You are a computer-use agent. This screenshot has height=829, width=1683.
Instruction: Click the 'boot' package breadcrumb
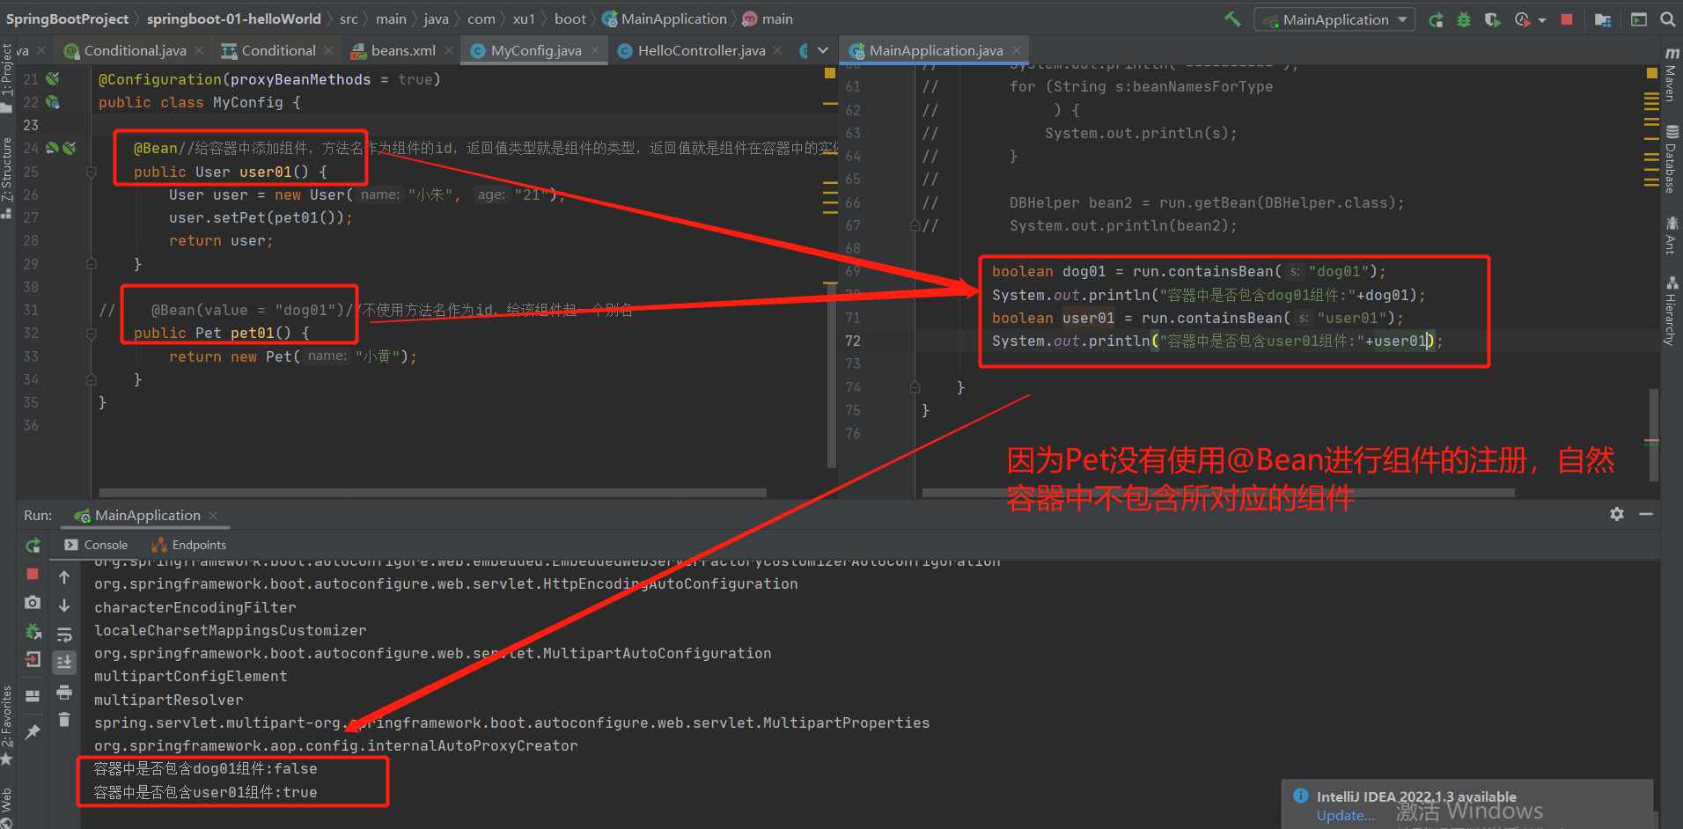coord(570,18)
